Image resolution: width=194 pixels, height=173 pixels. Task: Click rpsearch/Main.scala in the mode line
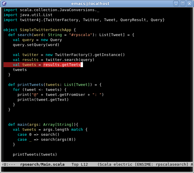point(42,164)
